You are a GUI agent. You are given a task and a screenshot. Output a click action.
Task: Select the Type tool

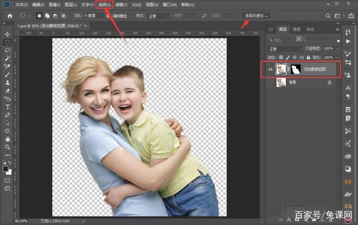tap(7, 107)
